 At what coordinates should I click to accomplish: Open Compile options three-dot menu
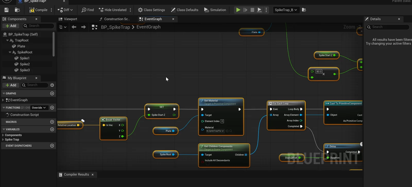(51, 10)
